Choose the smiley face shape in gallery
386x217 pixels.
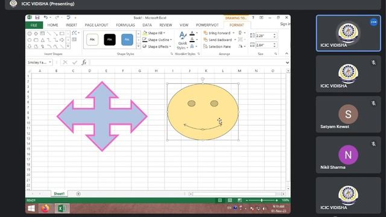point(30,33)
